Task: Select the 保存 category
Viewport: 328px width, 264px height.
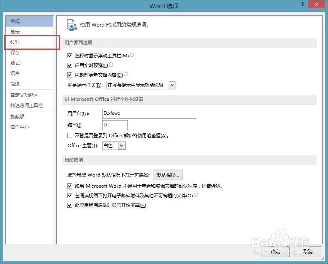Action: [x=30, y=53]
